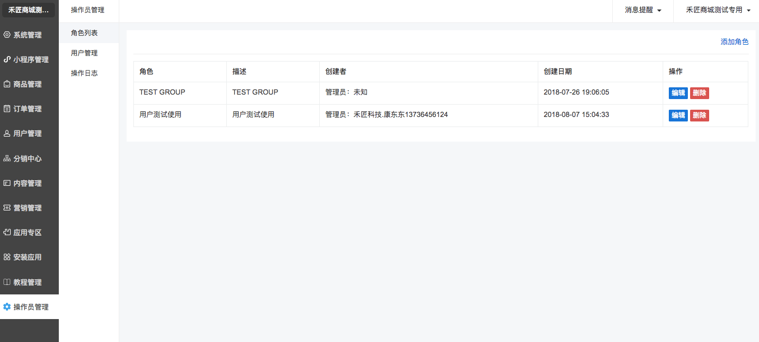Click the 描述 column header
The width and height of the screenshot is (759, 342).
click(239, 72)
